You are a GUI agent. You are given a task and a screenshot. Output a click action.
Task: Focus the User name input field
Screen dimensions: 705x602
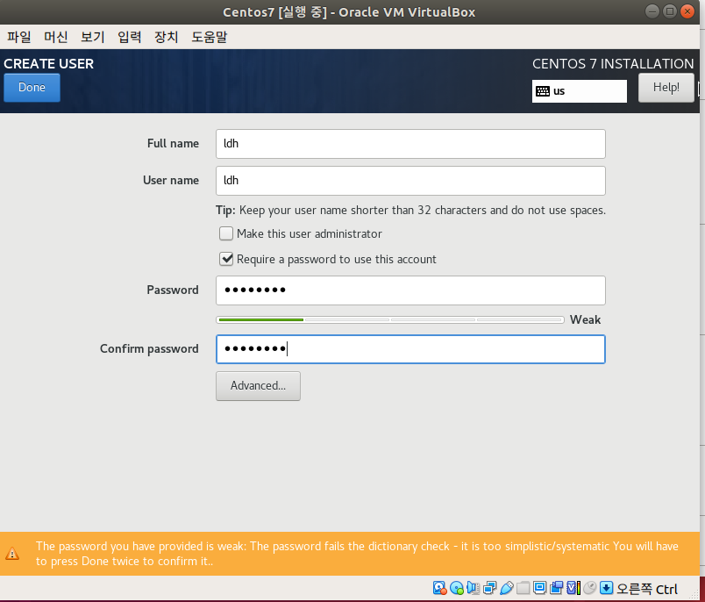(410, 181)
